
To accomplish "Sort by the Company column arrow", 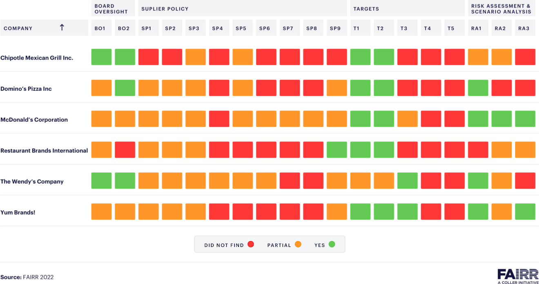I will pyautogui.click(x=62, y=27).
